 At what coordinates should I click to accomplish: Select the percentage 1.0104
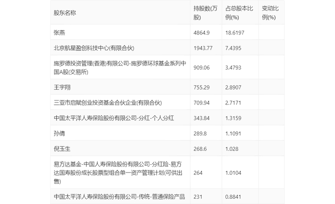[x=233, y=173]
